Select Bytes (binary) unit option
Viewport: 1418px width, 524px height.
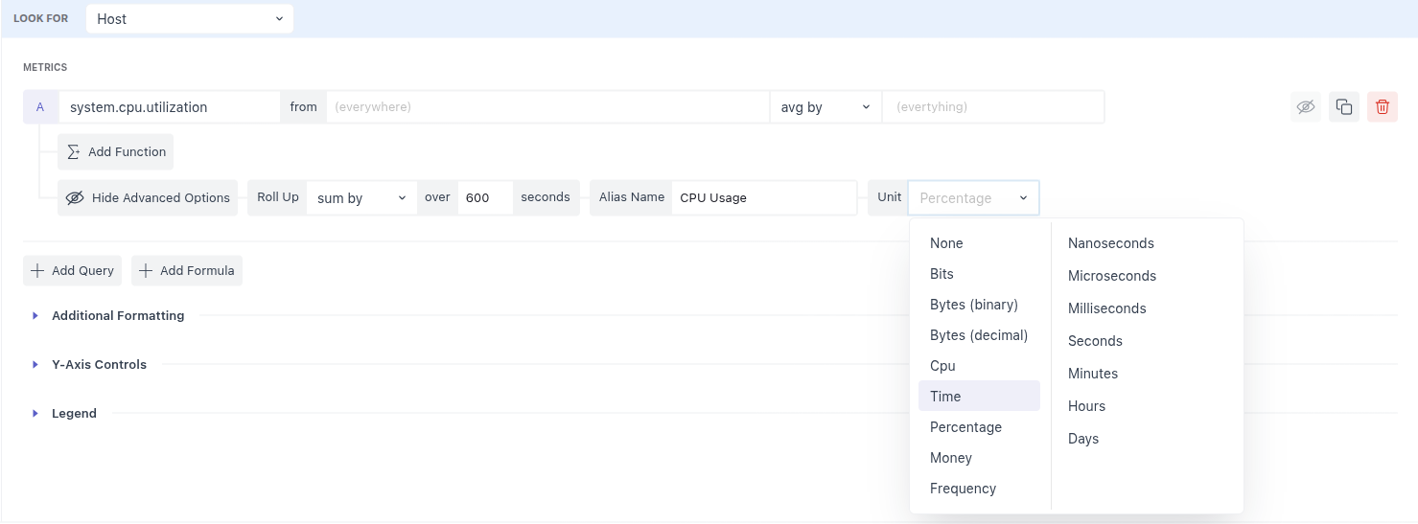coord(973,305)
